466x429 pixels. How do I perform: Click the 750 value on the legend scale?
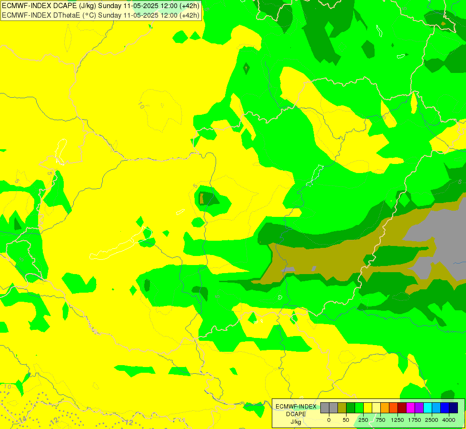tap(380, 420)
